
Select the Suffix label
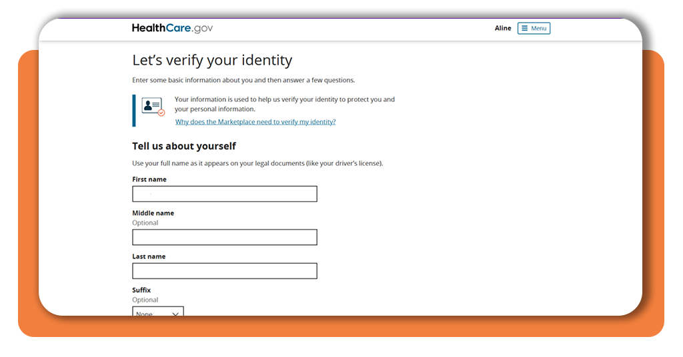(x=141, y=290)
